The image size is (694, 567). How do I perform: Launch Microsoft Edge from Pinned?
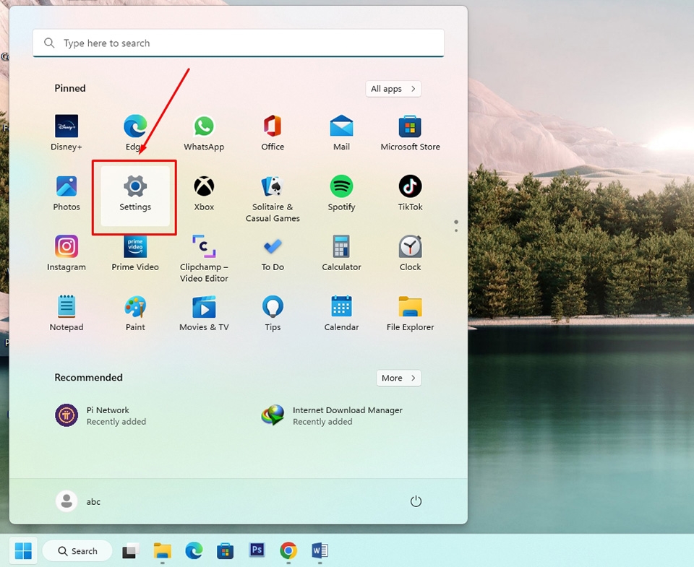coord(135,133)
